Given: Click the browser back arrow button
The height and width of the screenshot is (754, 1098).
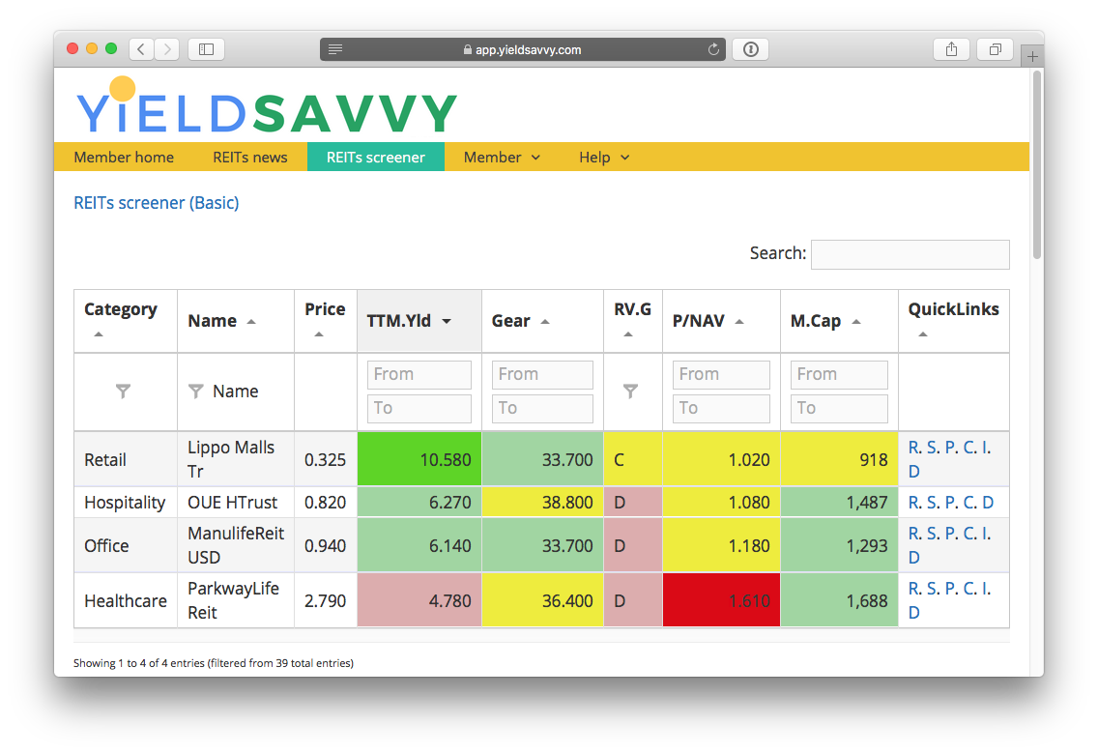Looking at the screenshot, I should 141,49.
